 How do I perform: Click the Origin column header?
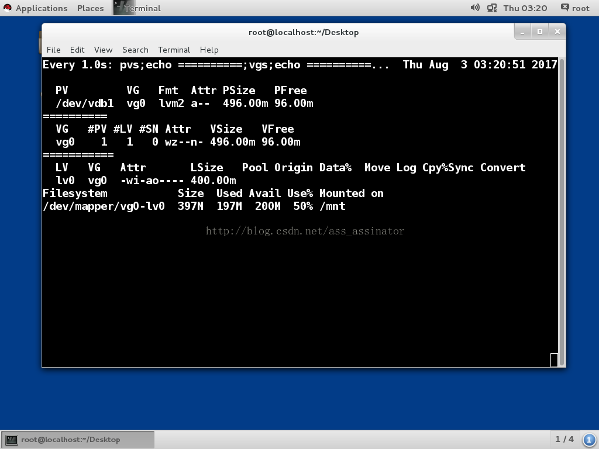coord(294,168)
